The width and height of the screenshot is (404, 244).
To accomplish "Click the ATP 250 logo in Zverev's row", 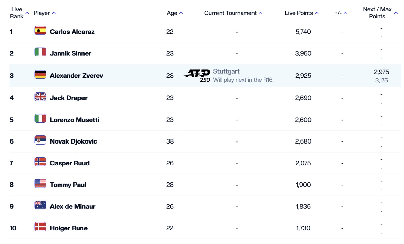I will pos(198,76).
